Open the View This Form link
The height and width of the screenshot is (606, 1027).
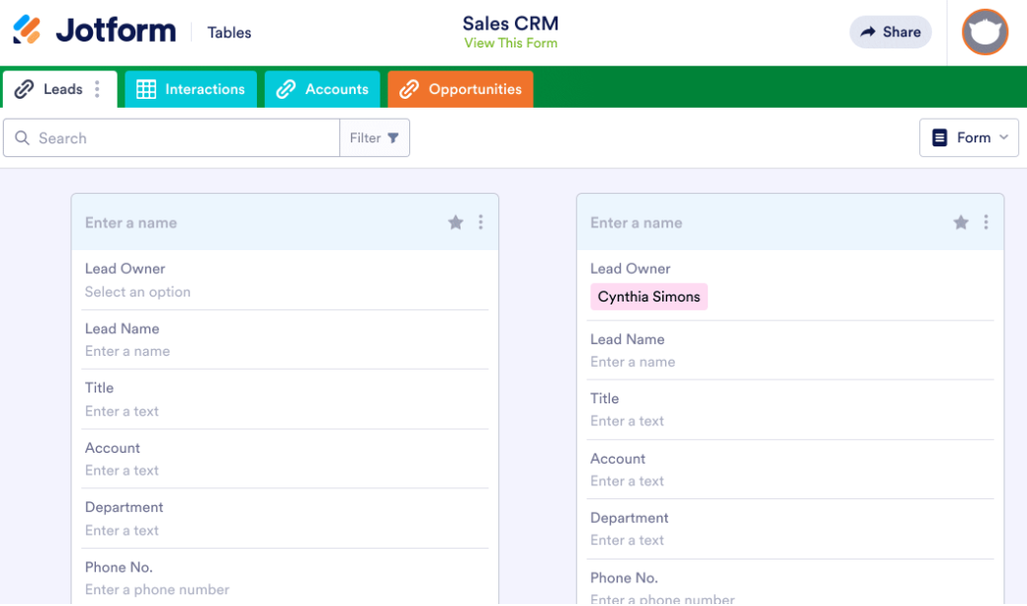coord(510,43)
